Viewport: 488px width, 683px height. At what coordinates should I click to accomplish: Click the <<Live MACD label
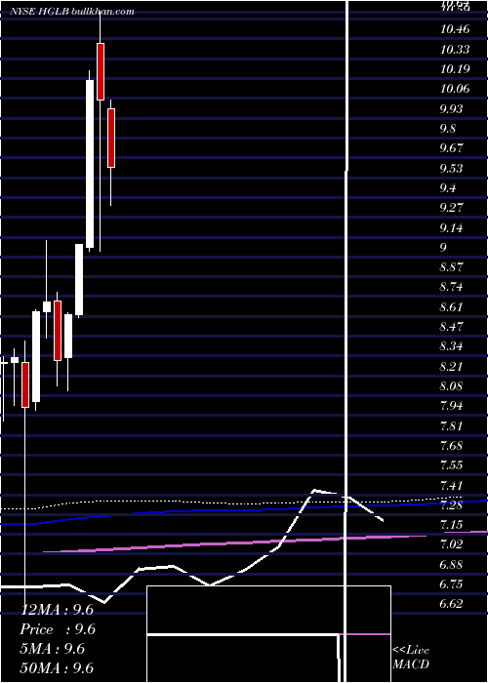pyautogui.click(x=411, y=657)
